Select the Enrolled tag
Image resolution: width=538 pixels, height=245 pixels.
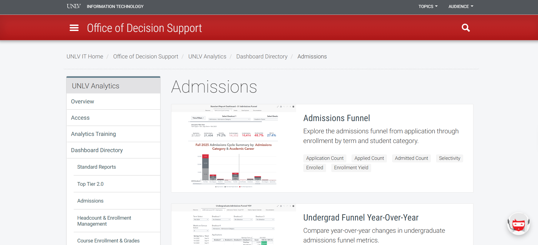click(315, 168)
